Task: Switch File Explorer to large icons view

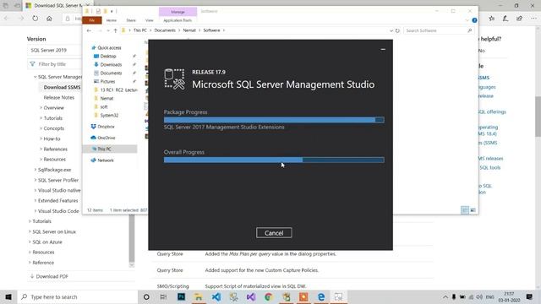Action: tap(473, 210)
